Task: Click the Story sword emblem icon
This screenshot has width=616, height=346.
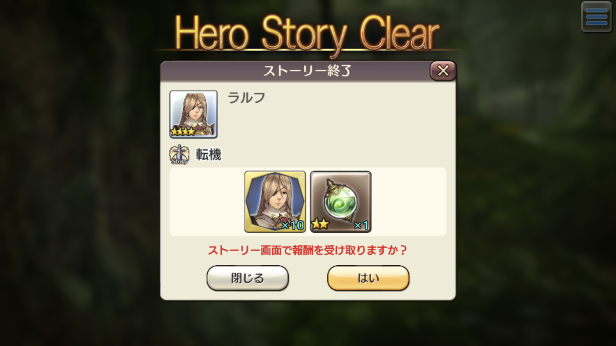Action: point(179,155)
